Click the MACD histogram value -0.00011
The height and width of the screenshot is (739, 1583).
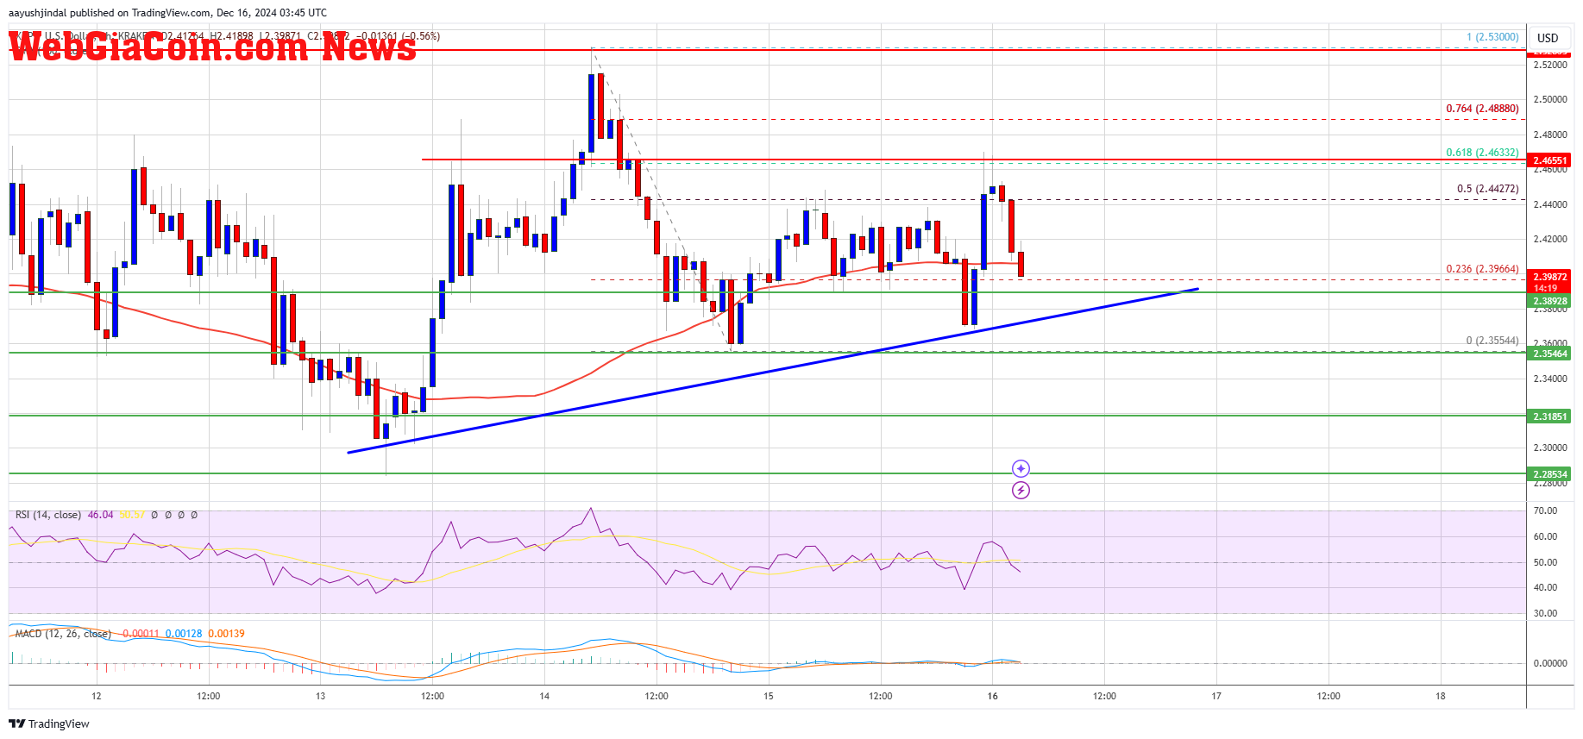pyautogui.click(x=141, y=634)
